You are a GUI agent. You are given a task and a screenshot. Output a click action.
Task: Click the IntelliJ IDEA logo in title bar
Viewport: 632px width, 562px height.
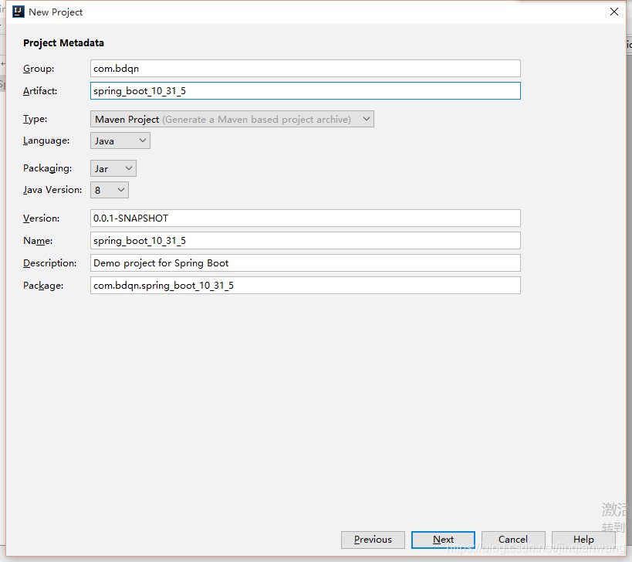tap(19, 12)
